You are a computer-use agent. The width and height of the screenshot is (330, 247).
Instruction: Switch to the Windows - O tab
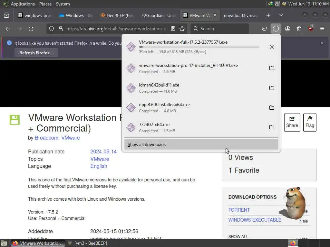click(76, 15)
